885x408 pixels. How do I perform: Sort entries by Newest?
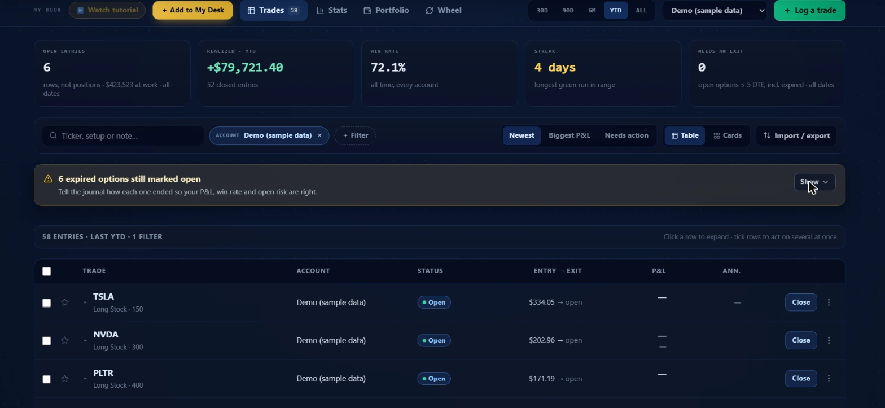[522, 135]
